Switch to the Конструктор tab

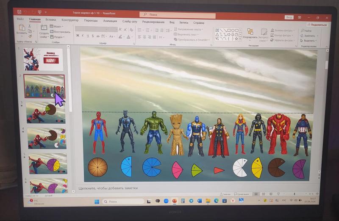pyautogui.click(x=70, y=20)
